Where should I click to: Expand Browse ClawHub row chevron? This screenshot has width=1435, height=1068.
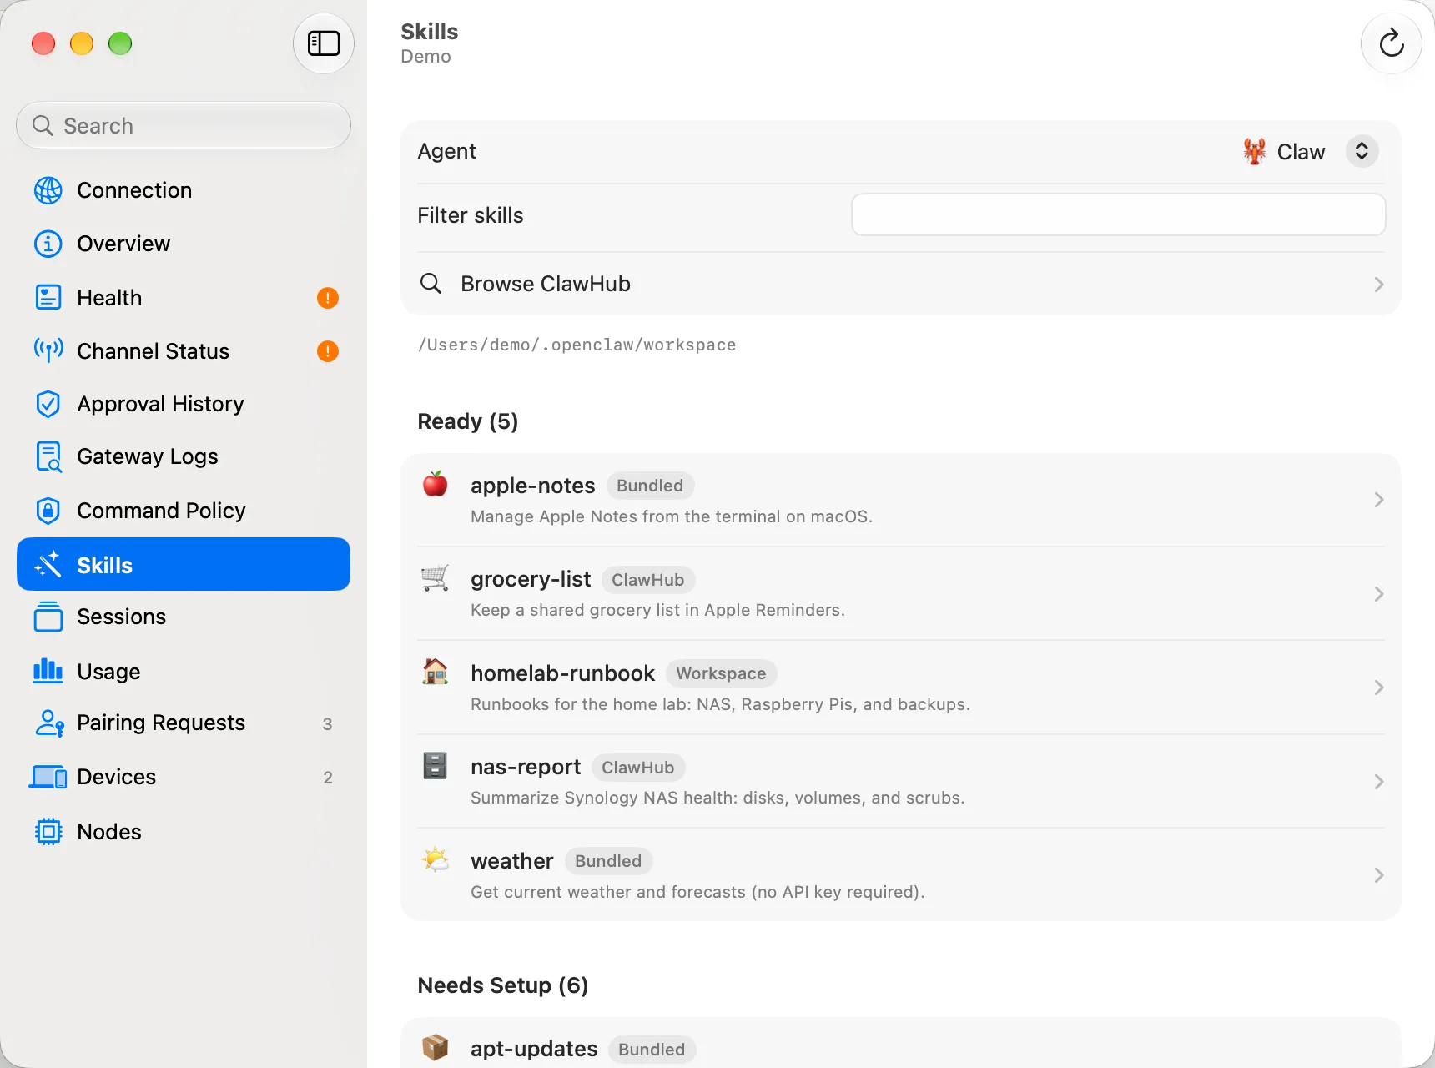1379,285
